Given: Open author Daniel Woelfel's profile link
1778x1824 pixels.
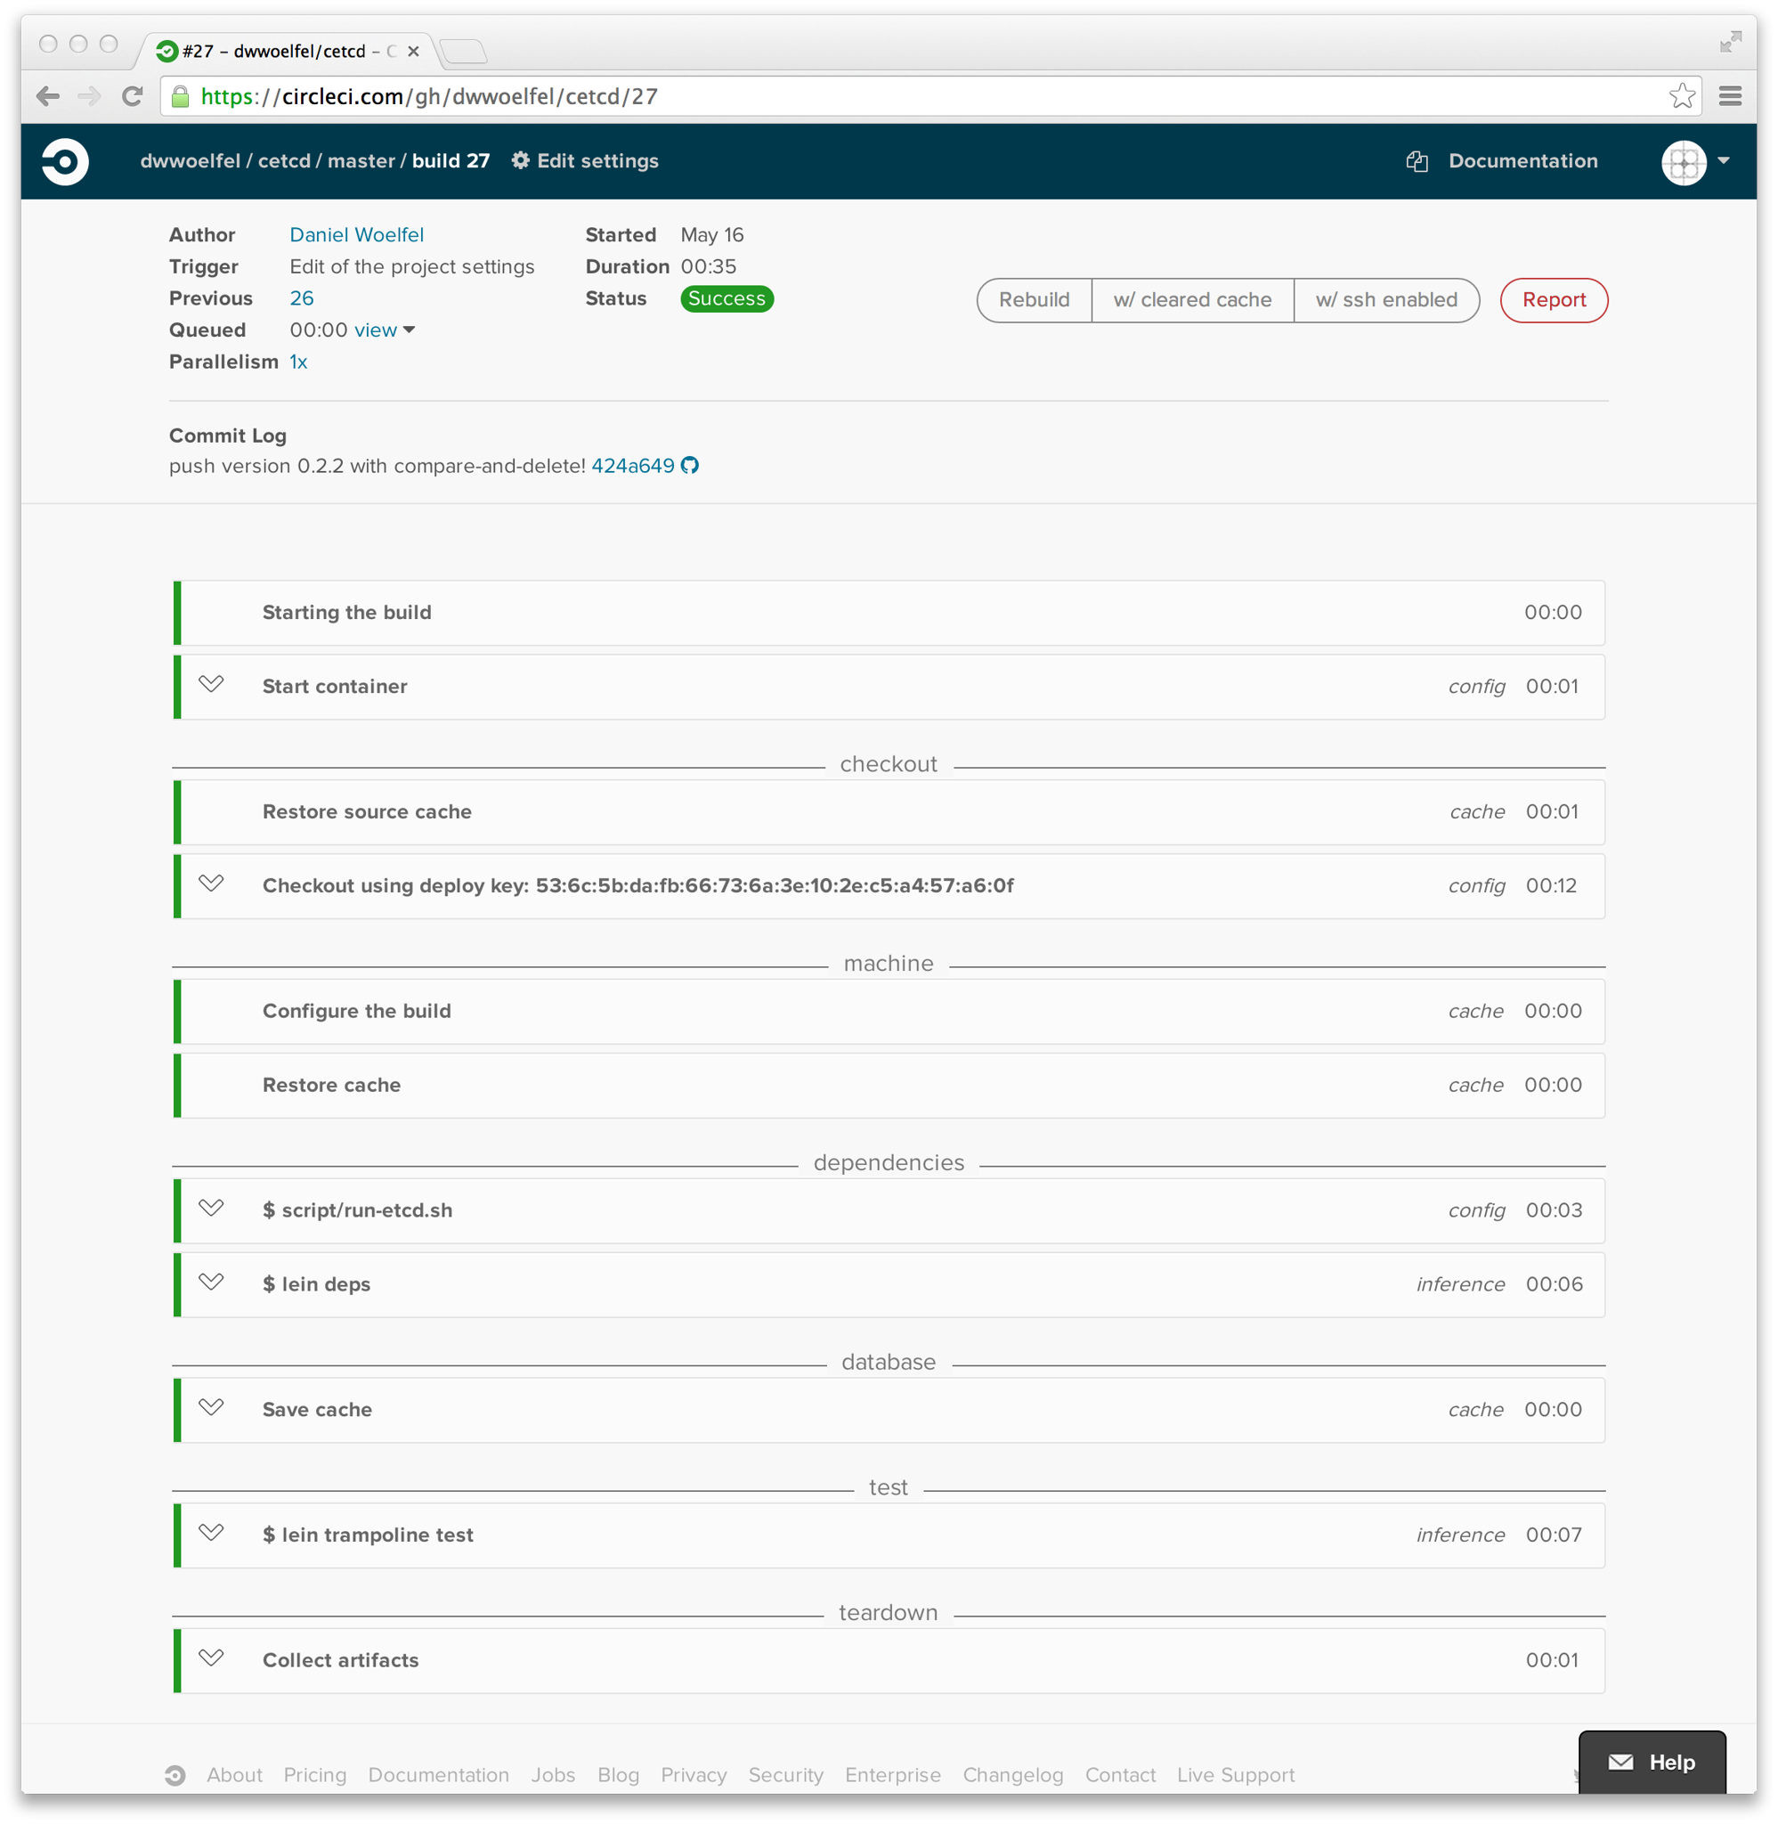Looking at the screenshot, I should pyautogui.click(x=356, y=234).
